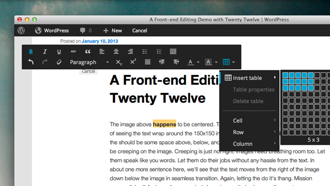The height and width of the screenshot is (186, 330).
Task: Toggle Bold formatting in editor toolbar
Action: click(31, 52)
